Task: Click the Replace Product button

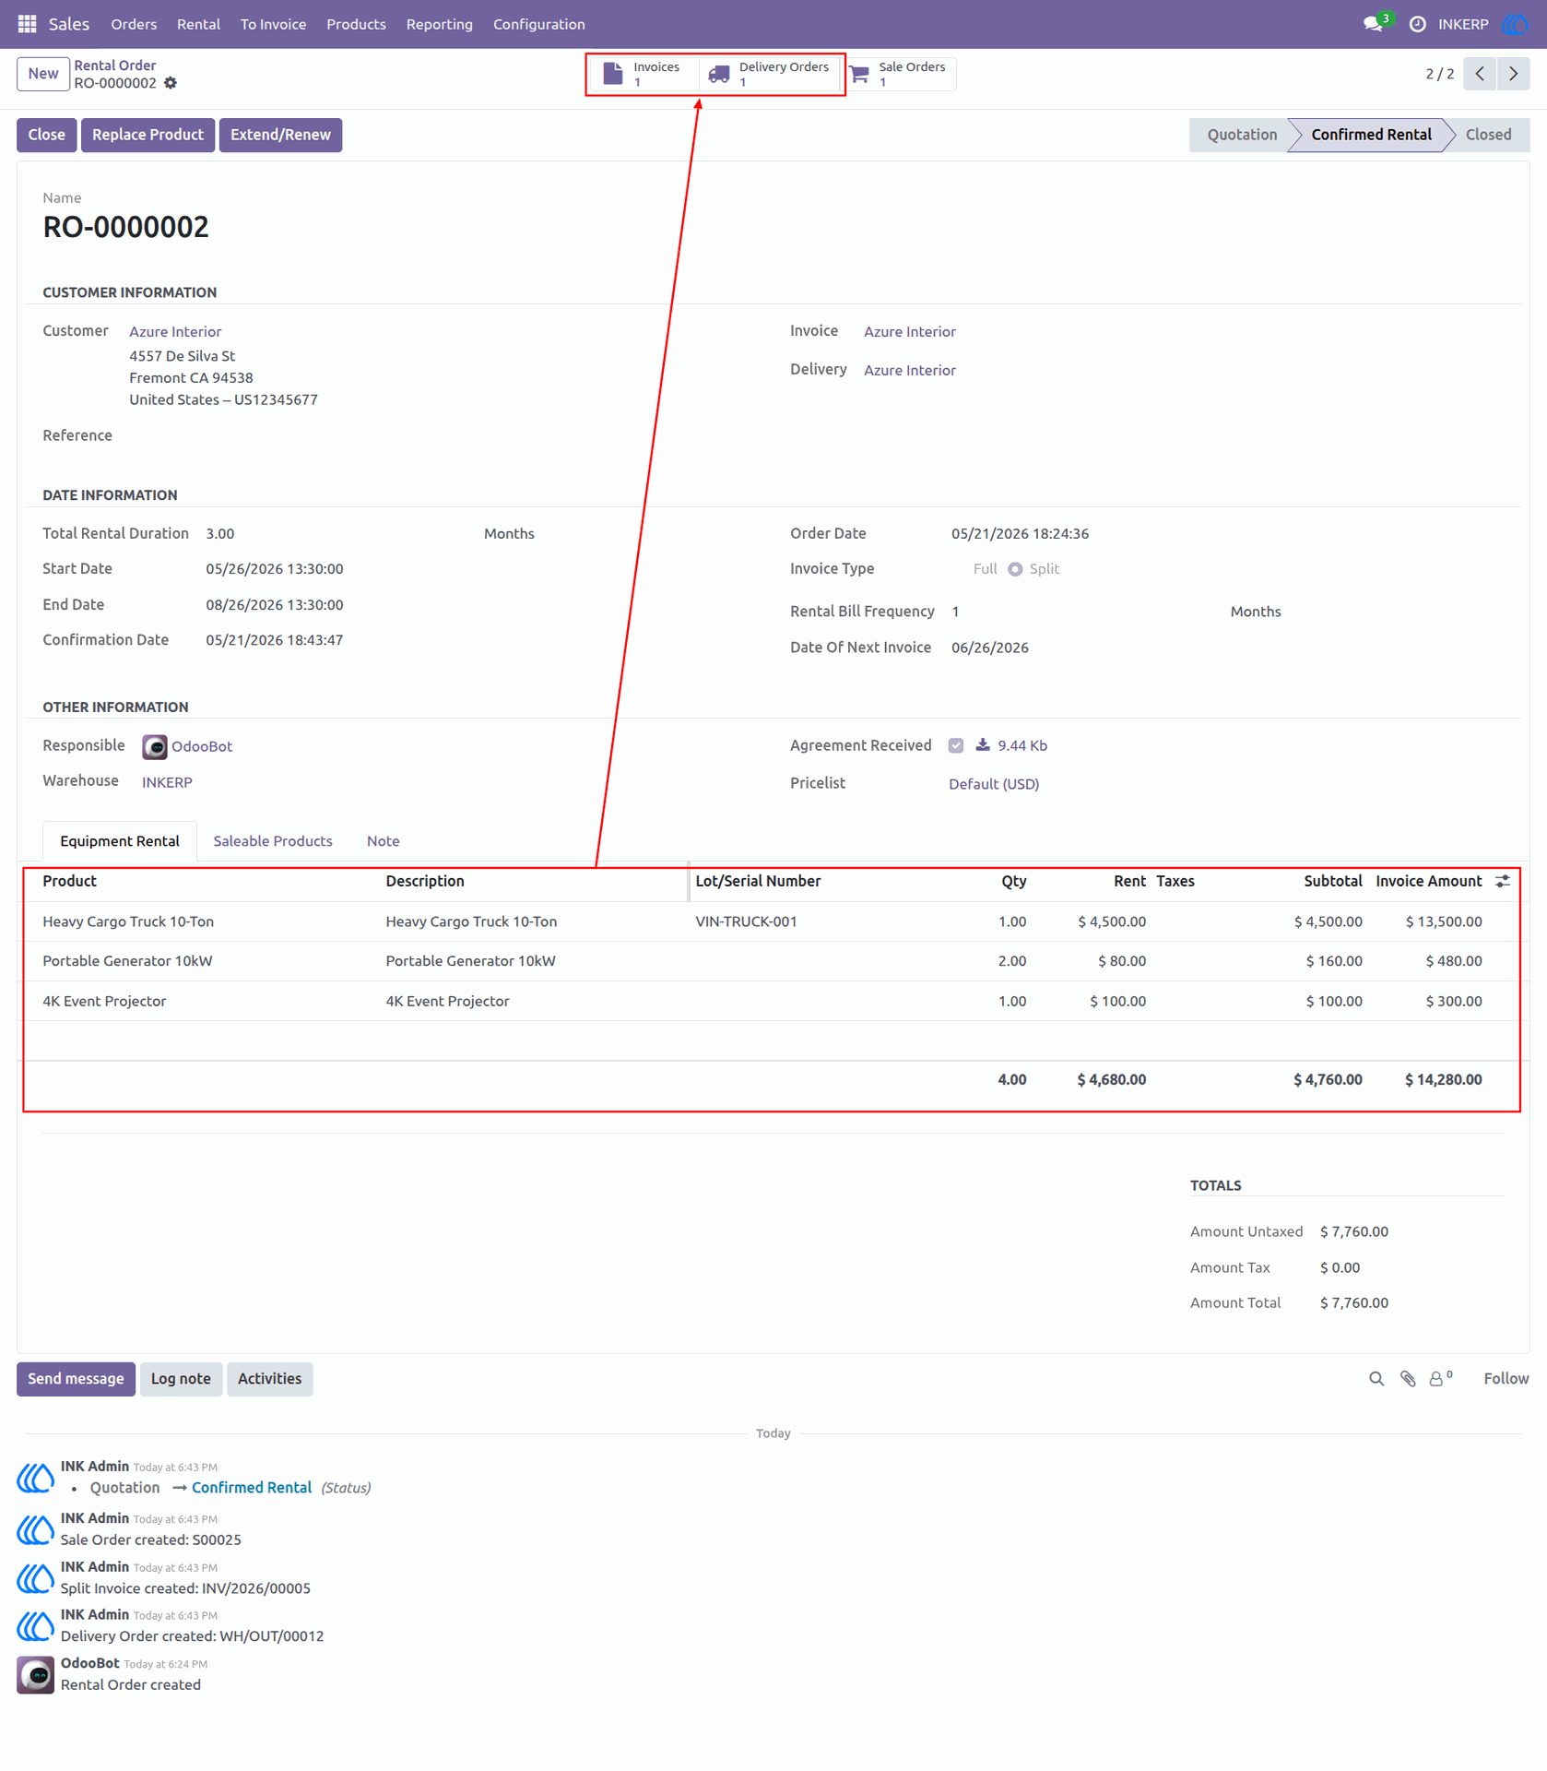Action: 148,135
